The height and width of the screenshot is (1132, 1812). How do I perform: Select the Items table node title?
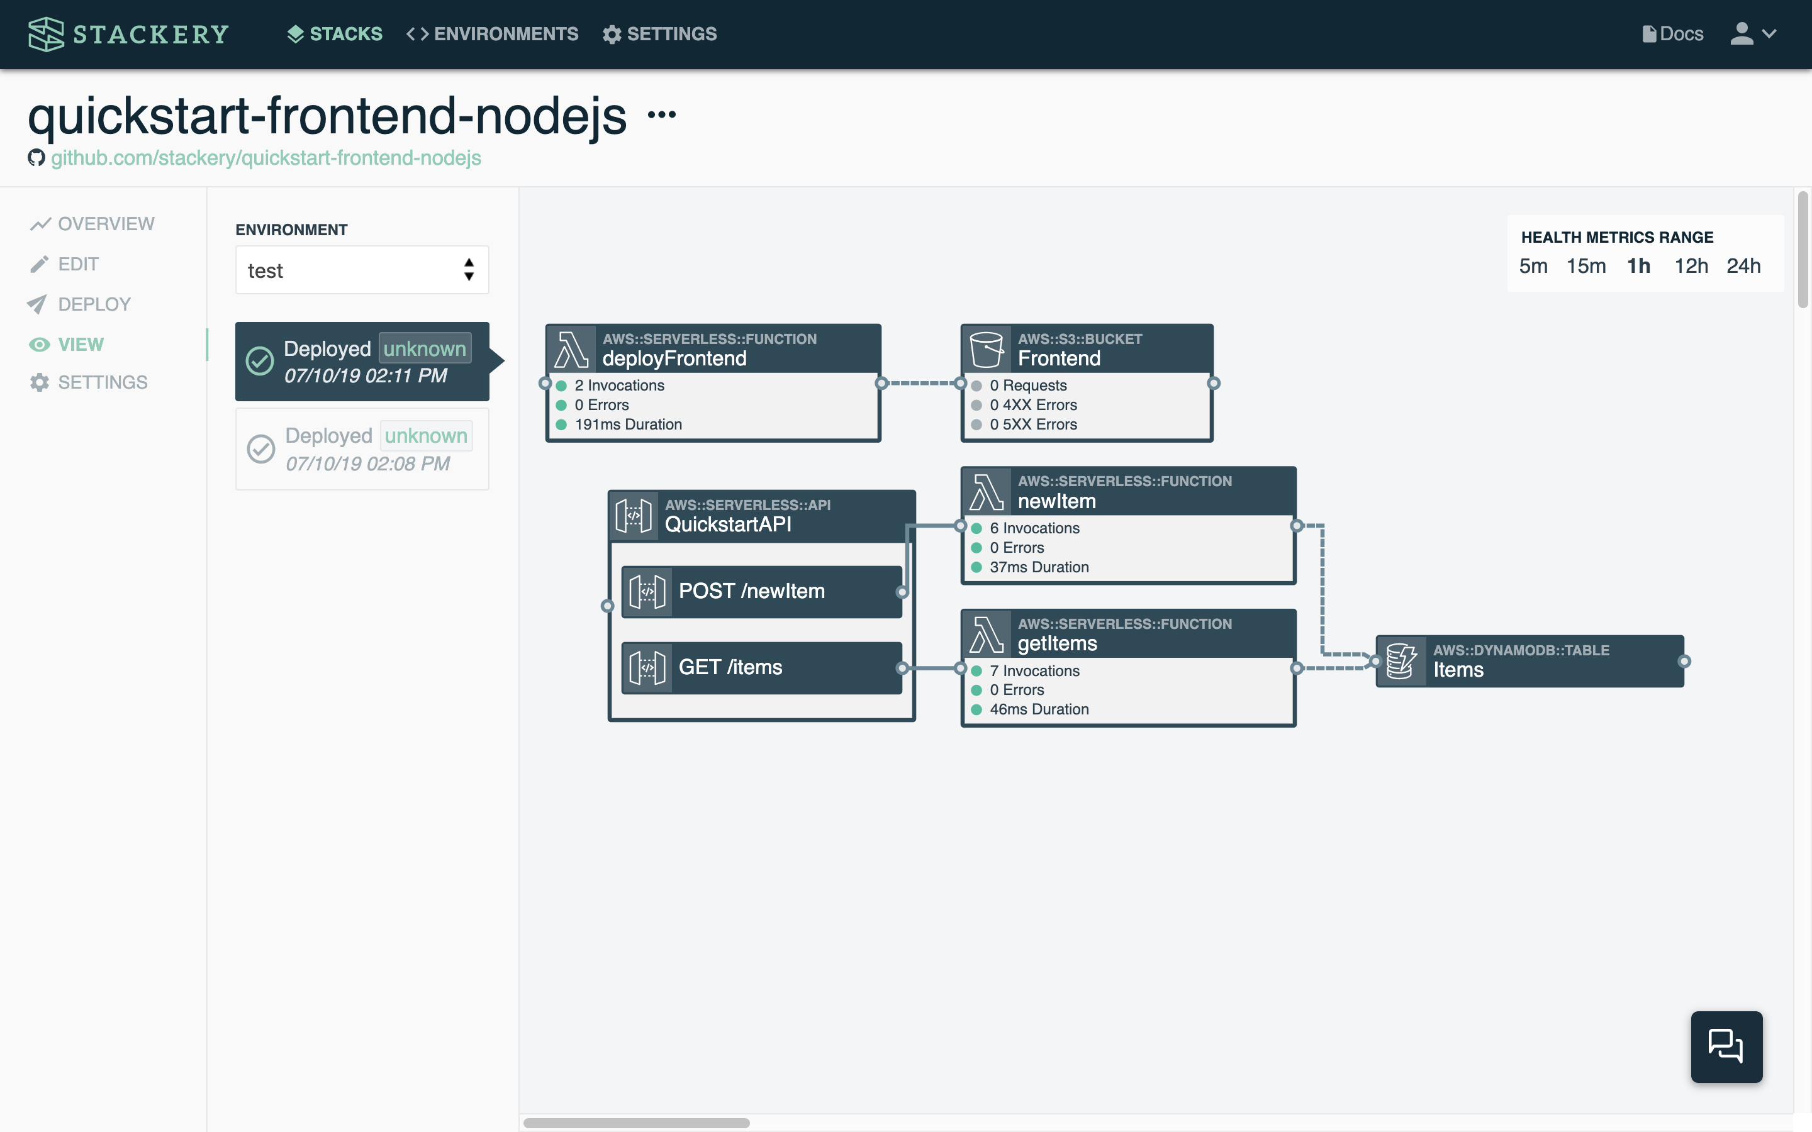[1458, 670]
